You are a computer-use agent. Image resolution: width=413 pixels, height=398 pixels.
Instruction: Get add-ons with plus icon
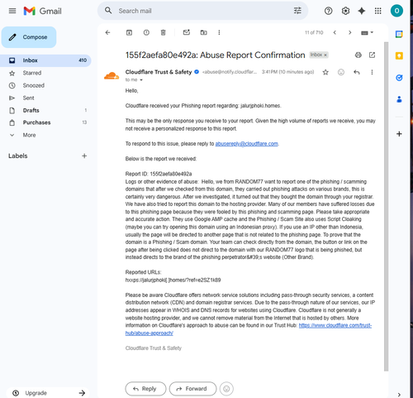tap(399, 134)
